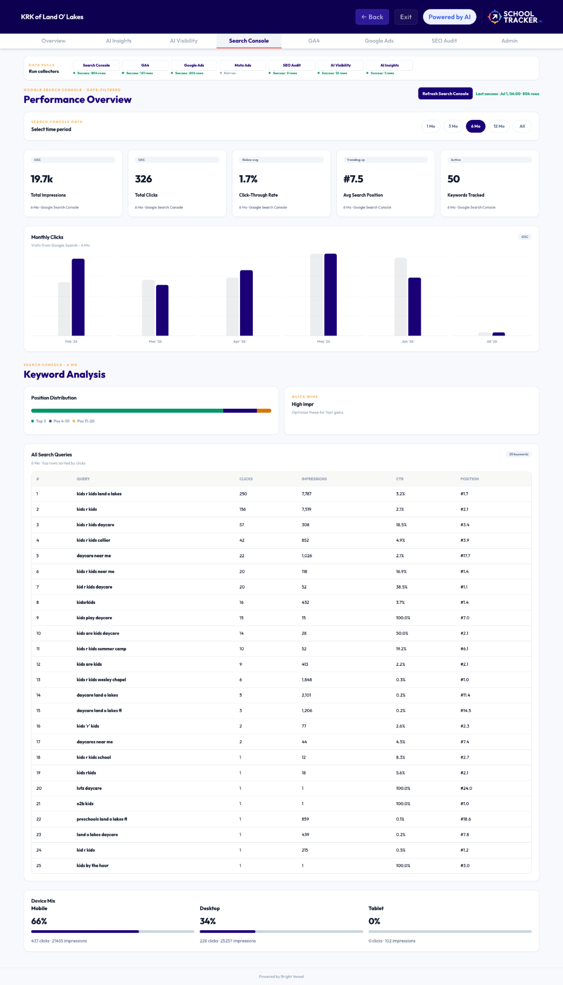Click query 'daycare near me'
Image resolution: width=563 pixels, height=985 pixels.
94,556
